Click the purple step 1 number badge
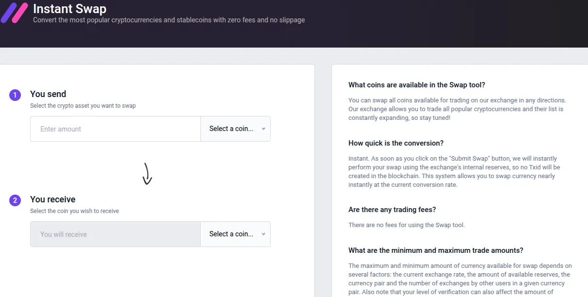The height and width of the screenshot is (297, 588). point(15,95)
